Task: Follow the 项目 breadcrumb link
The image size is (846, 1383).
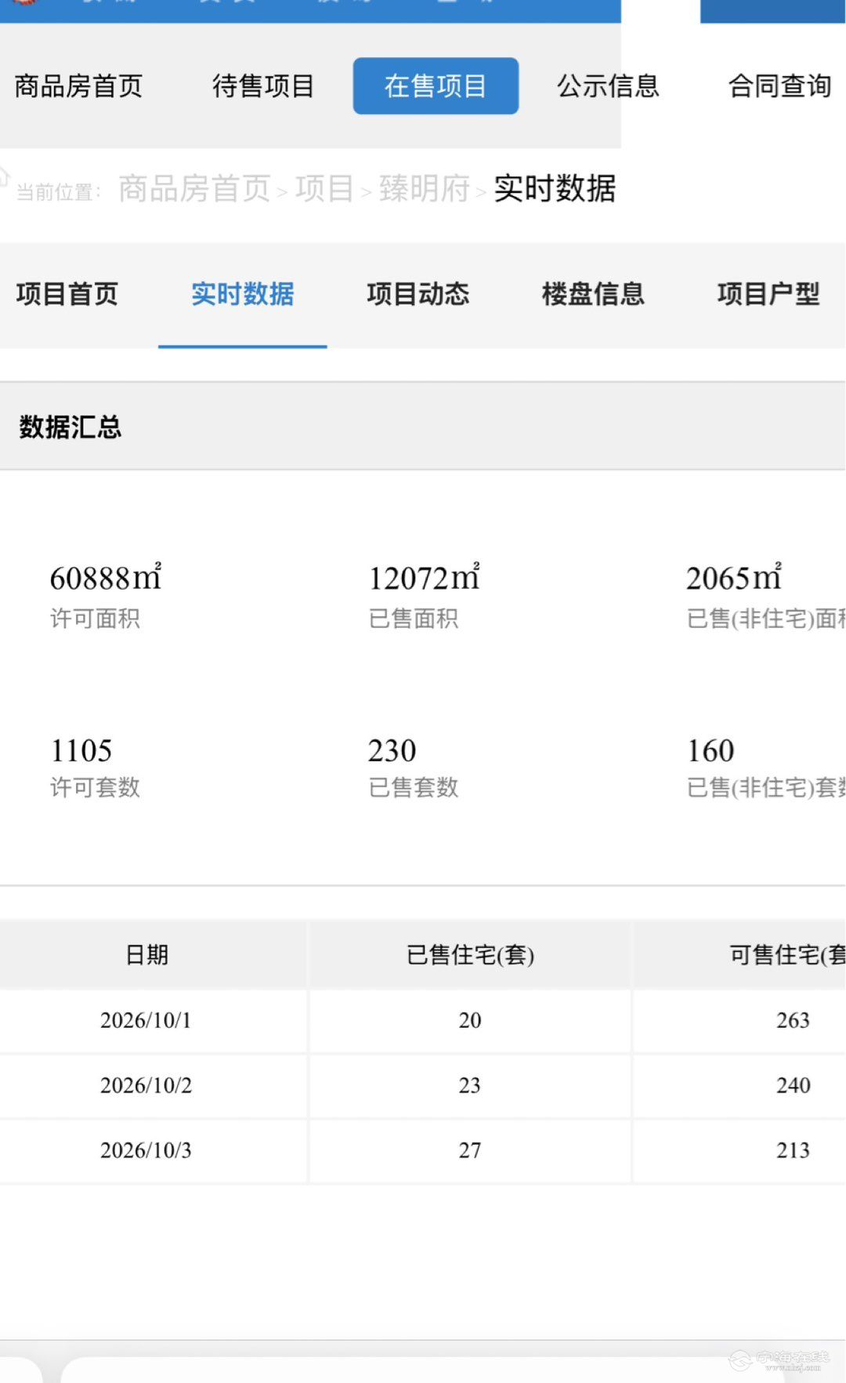Action: click(x=324, y=189)
